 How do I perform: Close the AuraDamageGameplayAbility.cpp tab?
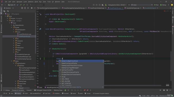86,8
